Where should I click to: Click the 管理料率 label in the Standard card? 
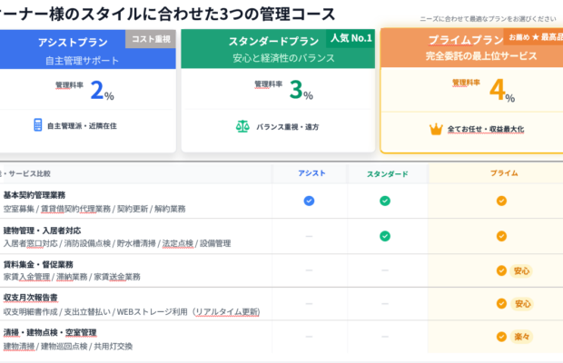point(269,83)
